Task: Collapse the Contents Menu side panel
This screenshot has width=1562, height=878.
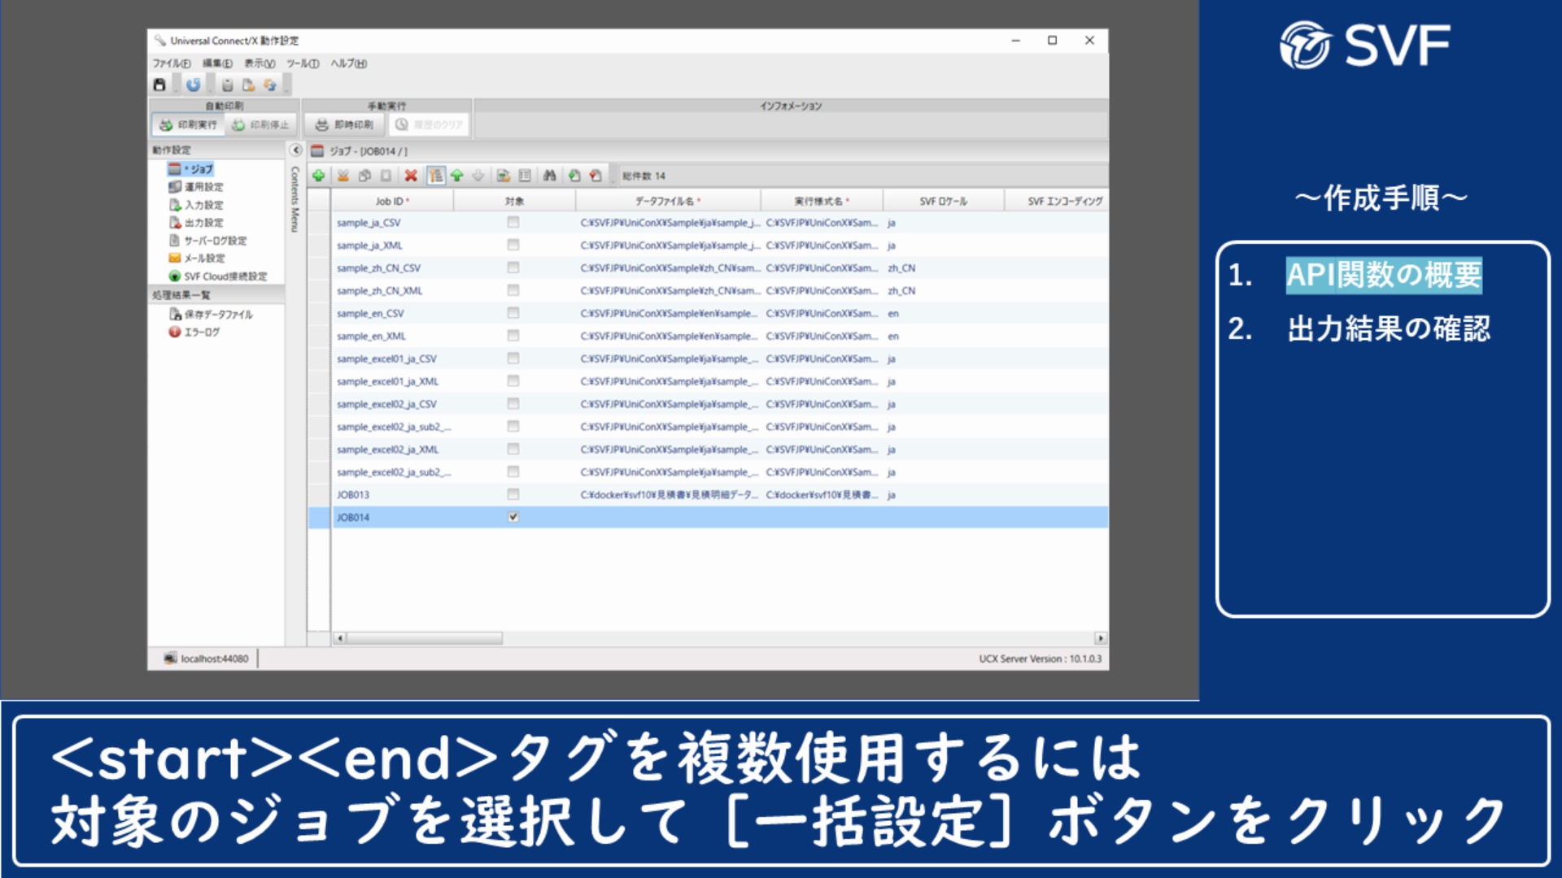Action: [296, 150]
